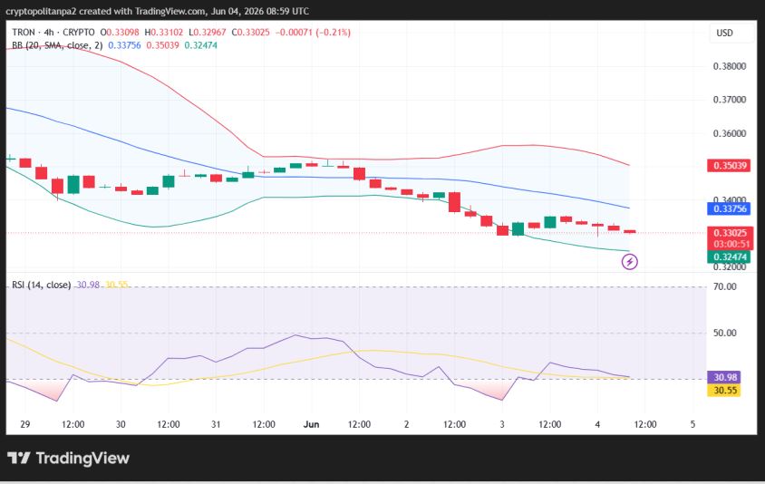Click the BB legend value 0.32474 in green
Image resolution: width=765 pixels, height=484 pixels.
tap(201, 45)
